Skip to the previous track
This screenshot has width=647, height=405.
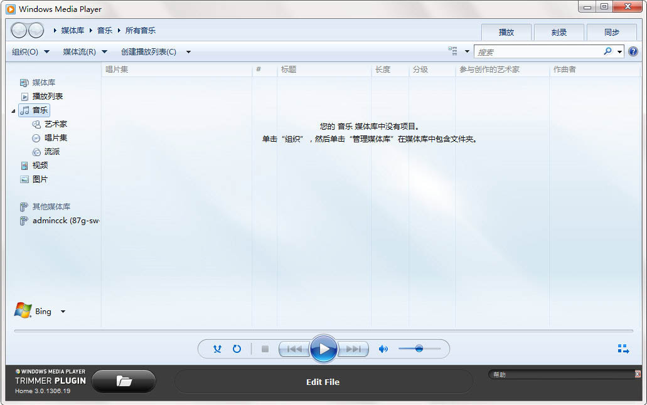(x=294, y=349)
